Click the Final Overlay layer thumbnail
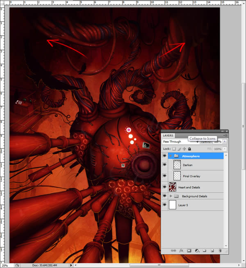246x268 pixels. coord(177,176)
